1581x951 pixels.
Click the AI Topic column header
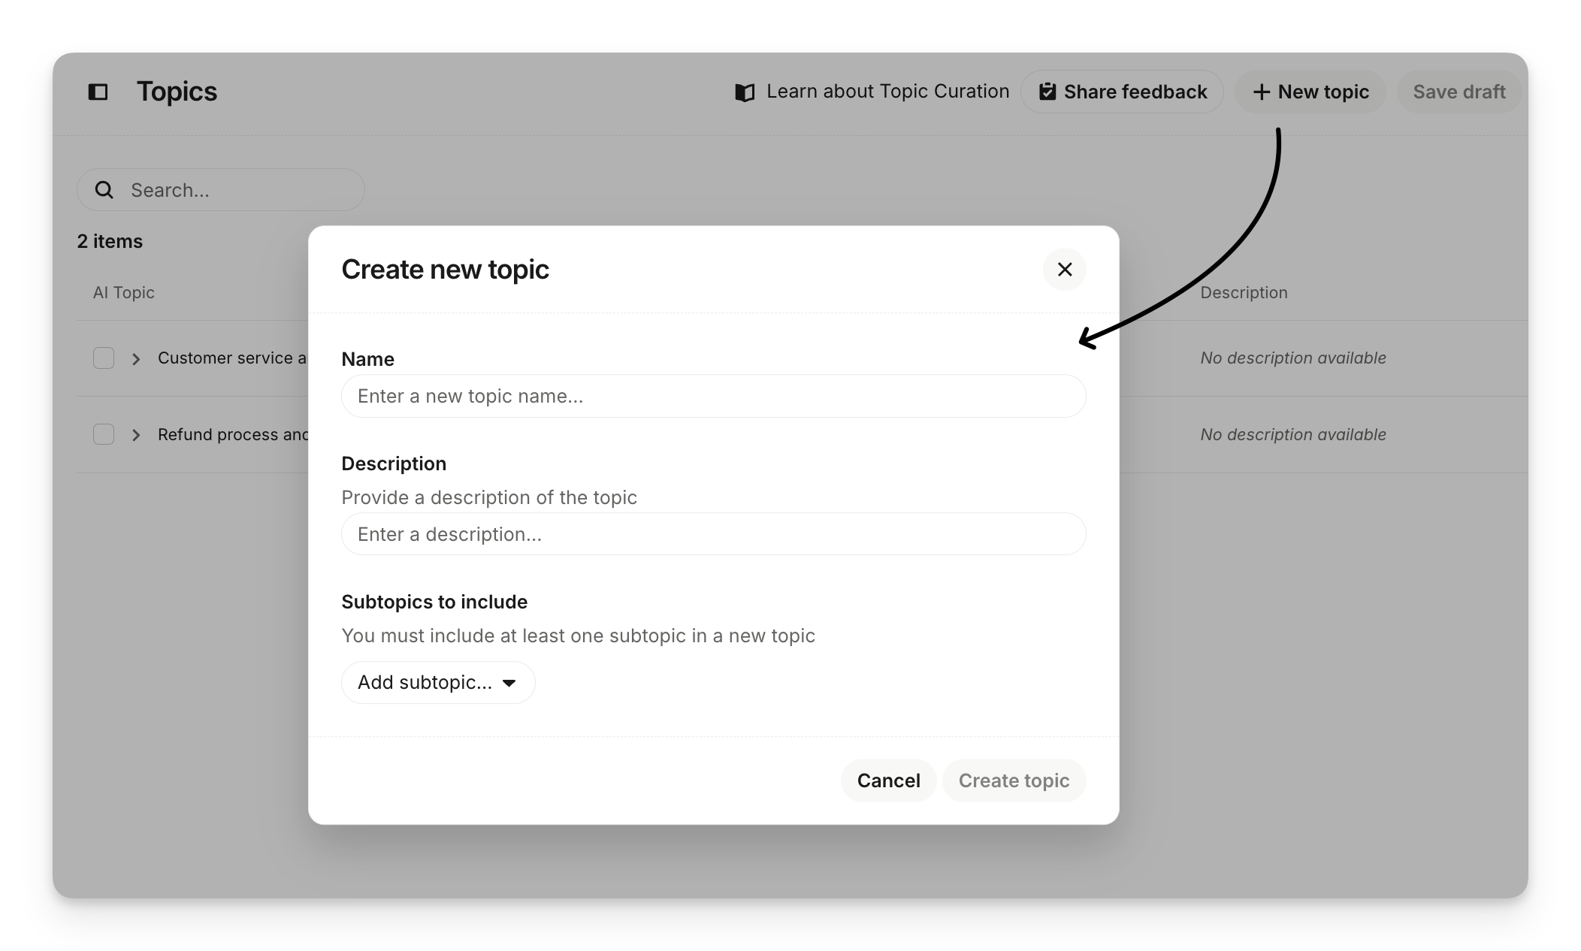point(124,292)
